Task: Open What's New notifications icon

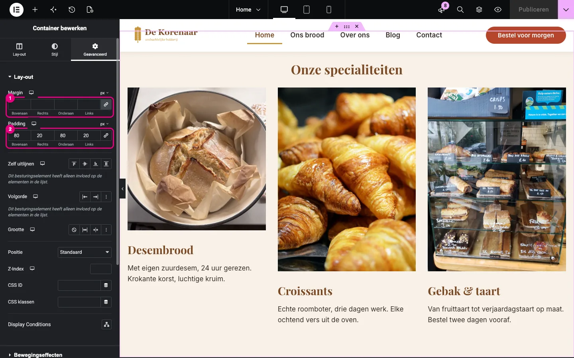Action: pyautogui.click(x=442, y=10)
